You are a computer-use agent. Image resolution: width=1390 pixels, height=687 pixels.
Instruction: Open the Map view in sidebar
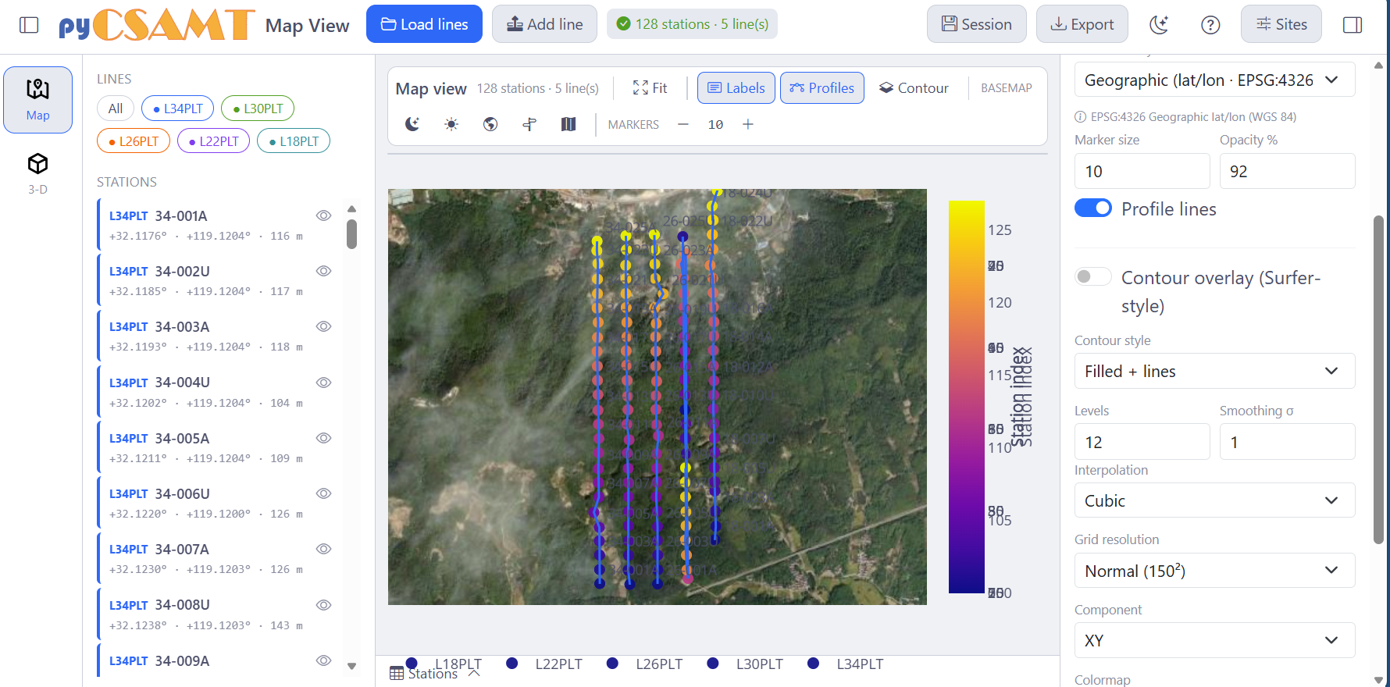pos(38,100)
